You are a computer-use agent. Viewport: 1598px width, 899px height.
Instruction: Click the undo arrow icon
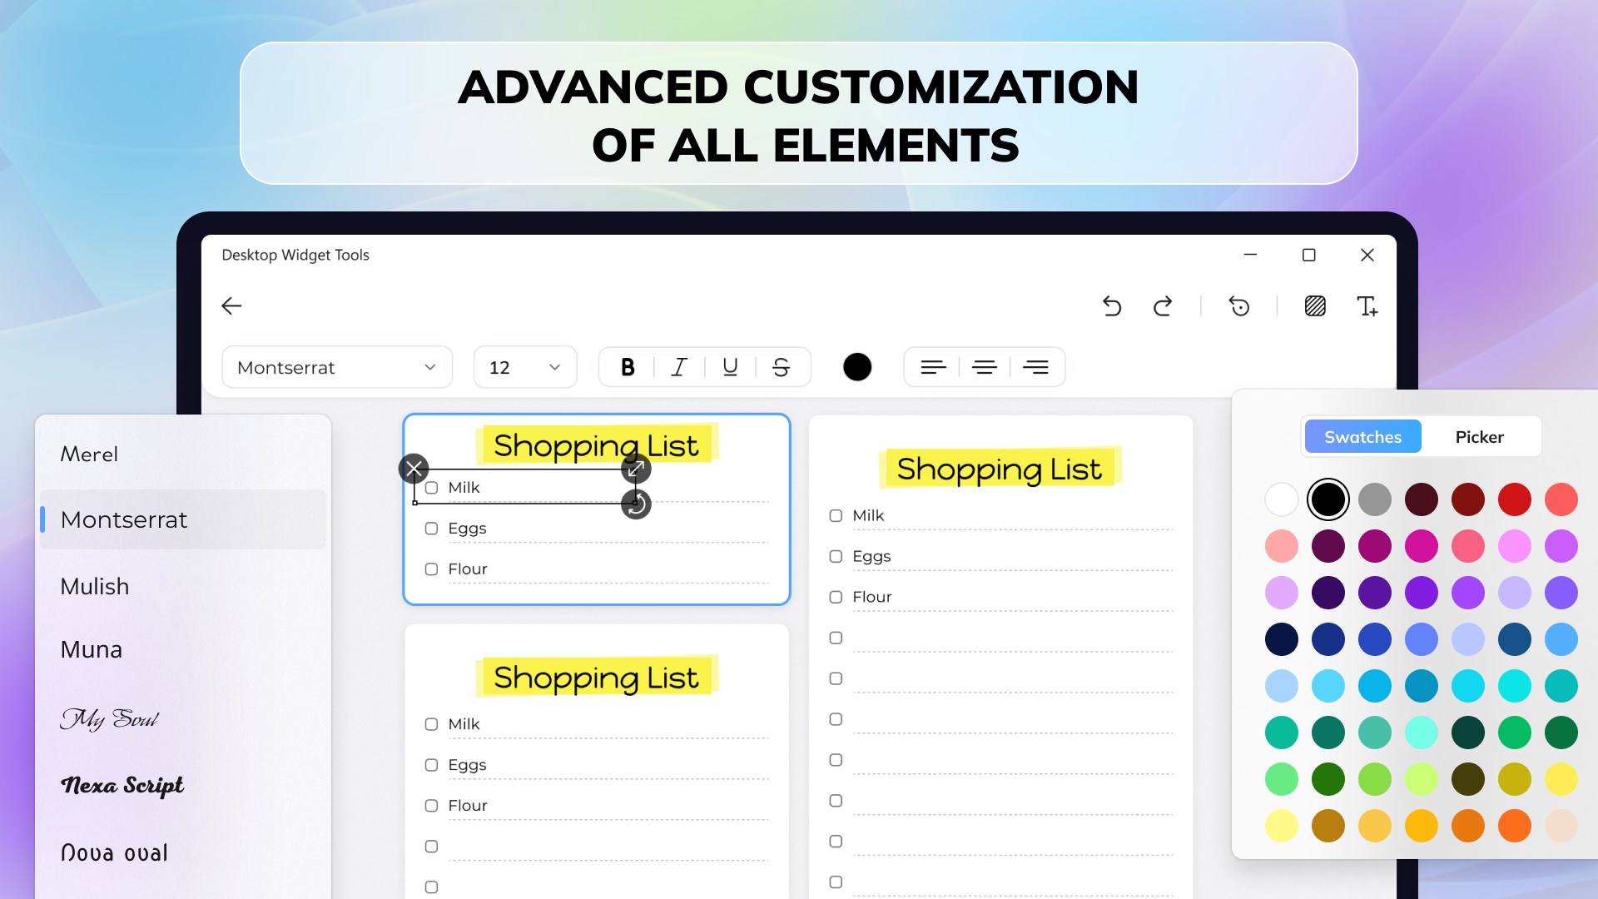click(1112, 306)
